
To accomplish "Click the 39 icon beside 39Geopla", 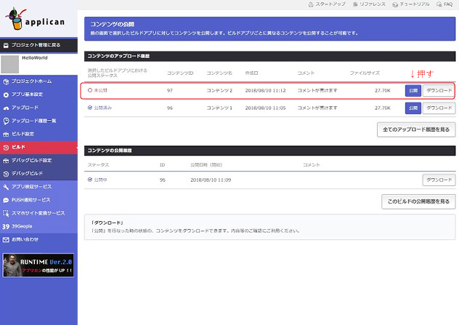I will coord(6,227).
